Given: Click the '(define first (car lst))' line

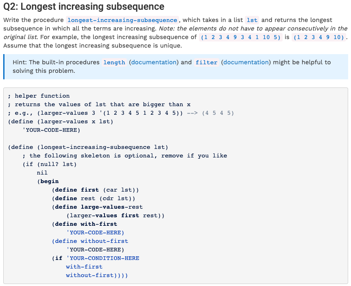Looking at the screenshot, I should tap(95, 190).
